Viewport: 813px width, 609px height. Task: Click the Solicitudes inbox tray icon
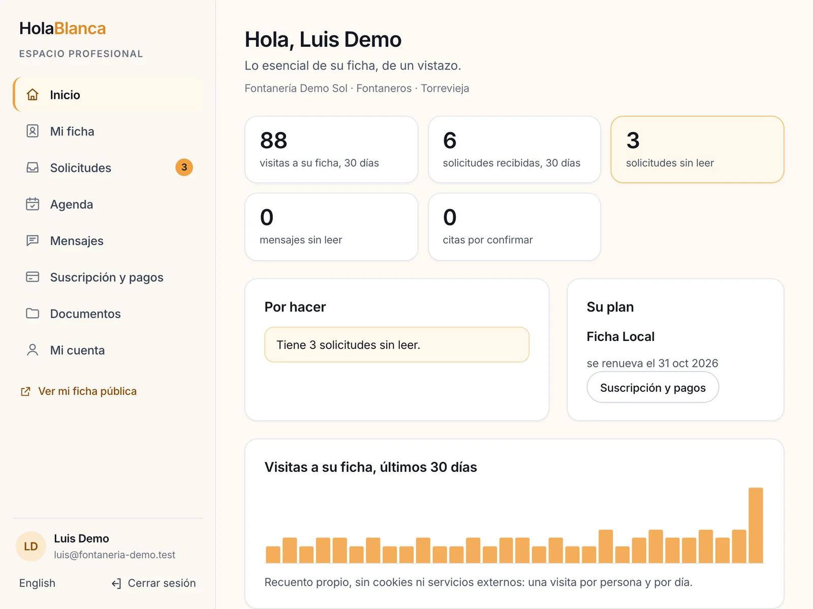coord(33,167)
